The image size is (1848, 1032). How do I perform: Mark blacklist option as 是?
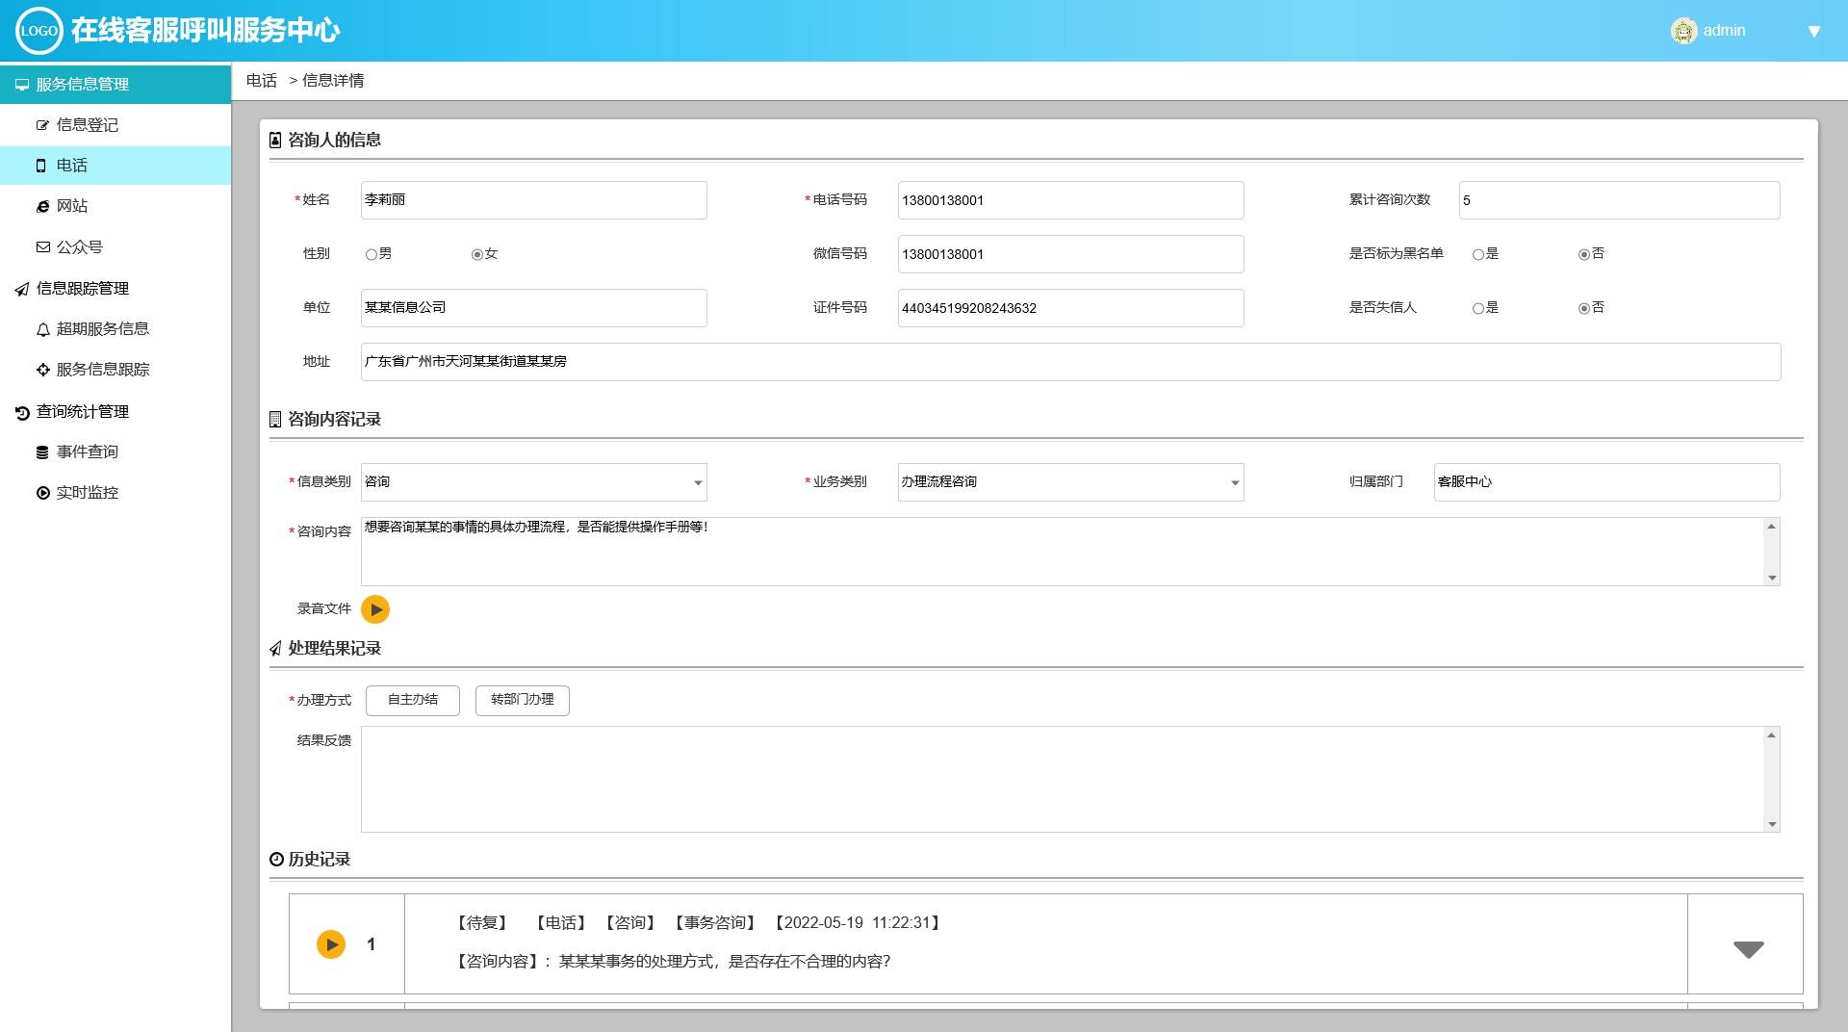click(x=1478, y=254)
